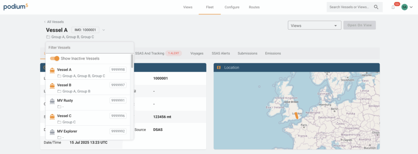Screen dimensions: 418x154
Task: Click the 15 Jul 2025 13:23 UTC value
Action: point(89,143)
